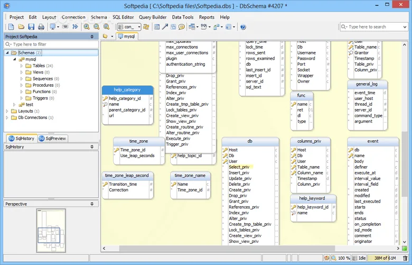Add a callout with the speech bubble icon
This screenshot has height=265, width=412.
coord(181,27)
